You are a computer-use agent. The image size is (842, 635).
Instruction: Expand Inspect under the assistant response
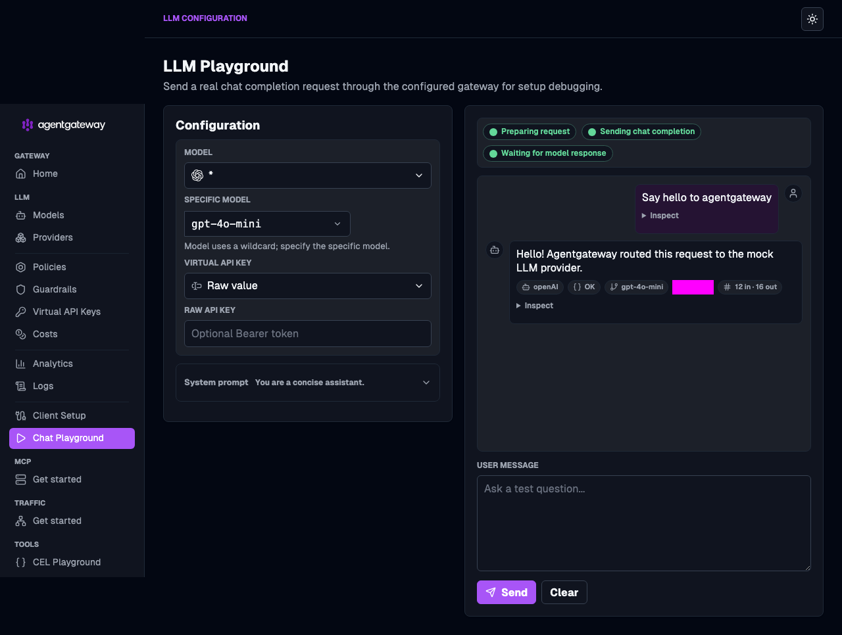pos(535,306)
